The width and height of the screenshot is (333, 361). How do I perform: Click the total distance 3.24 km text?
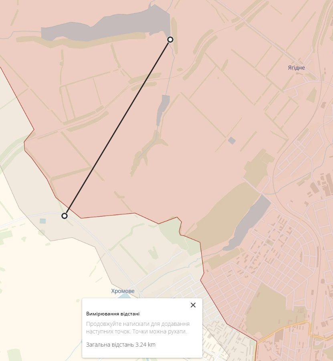(121, 345)
